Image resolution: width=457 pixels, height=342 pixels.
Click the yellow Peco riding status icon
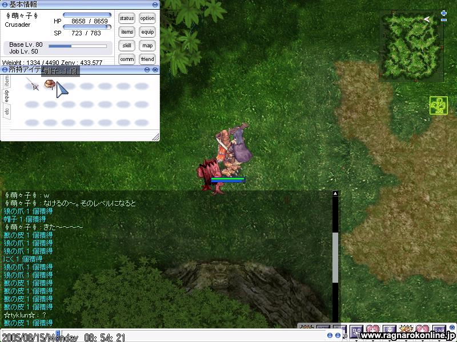439,105
